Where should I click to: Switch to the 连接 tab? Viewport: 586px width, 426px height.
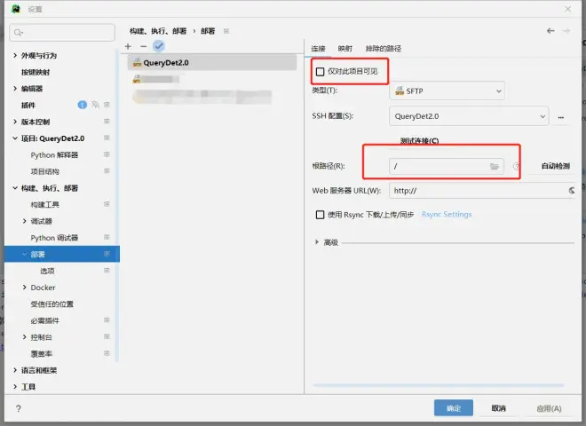pyautogui.click(x=318, y=49)
